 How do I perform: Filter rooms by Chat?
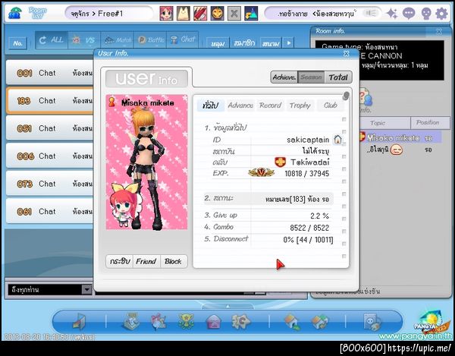[x=183, y=40]
